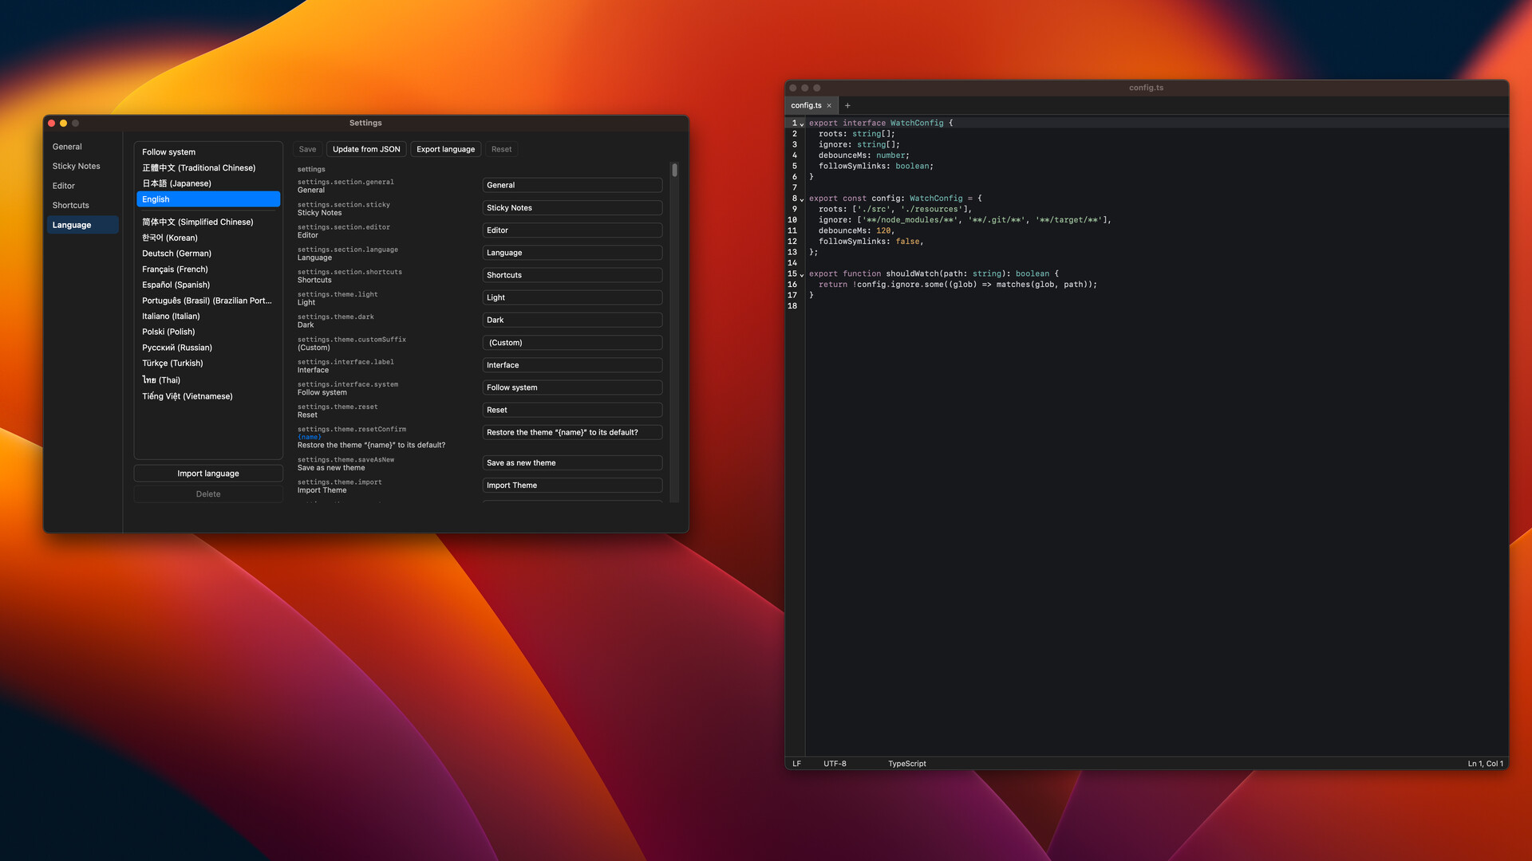The image size is (1532, 861).
Task: Select Français (French) language
Action: 208,269
